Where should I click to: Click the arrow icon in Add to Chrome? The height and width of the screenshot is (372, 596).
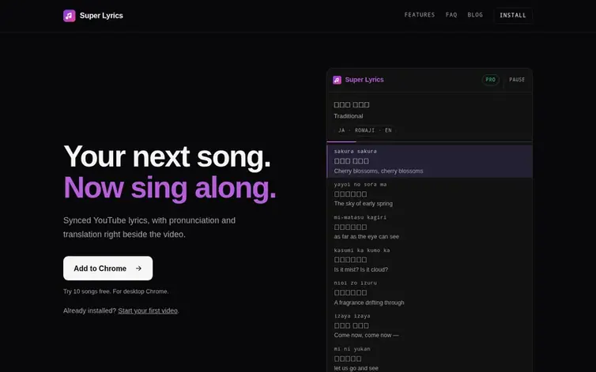(139, 269)
